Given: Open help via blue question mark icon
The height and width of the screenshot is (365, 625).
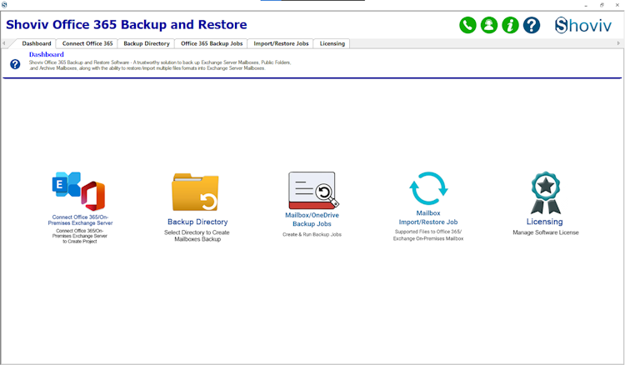Looking at the screenshot, I should click(x=532, y=25).
